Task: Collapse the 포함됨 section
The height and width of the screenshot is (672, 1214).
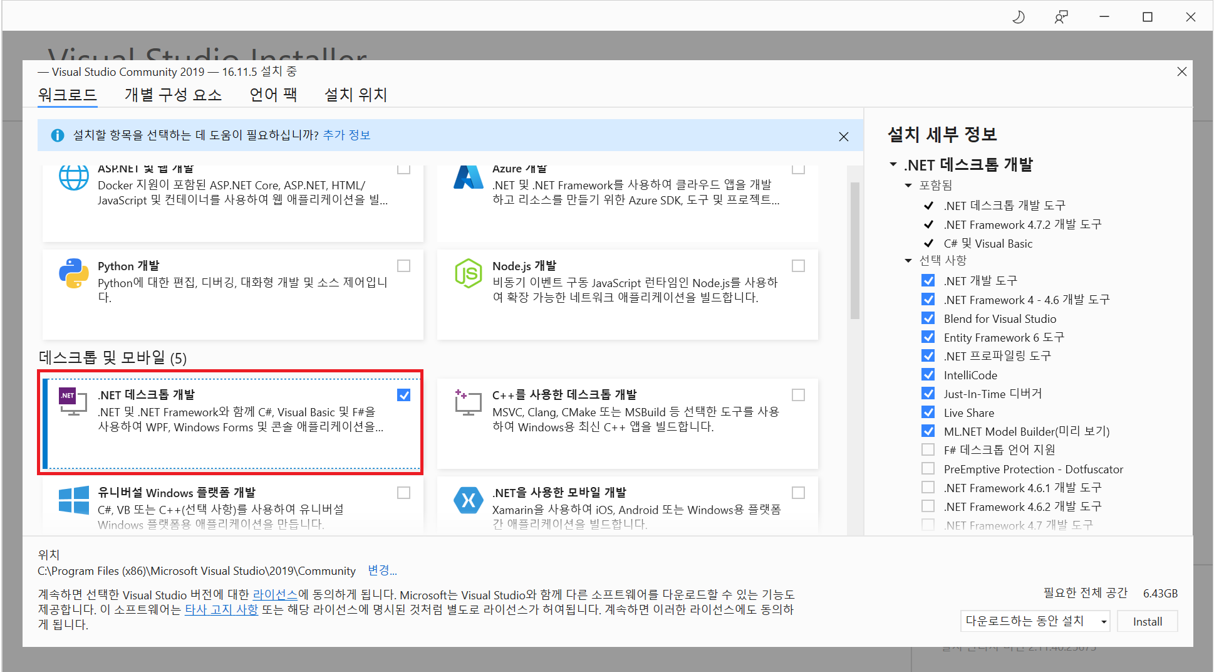Action: [x=908, y=185]
